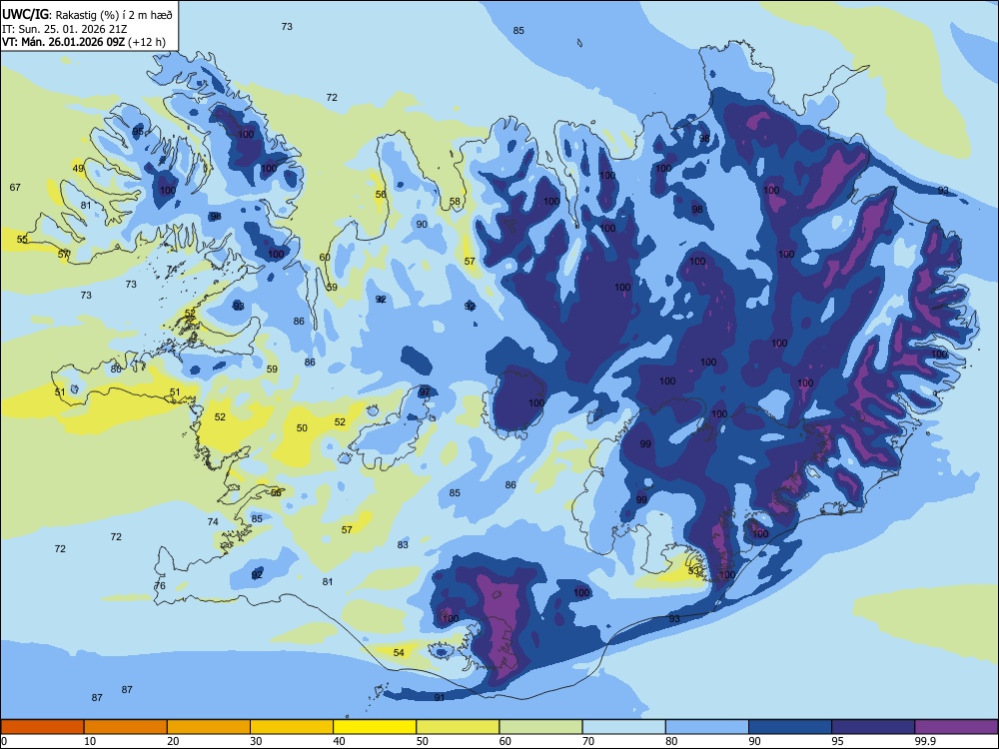Select the dark blue 90–95 legend swatch
The image size is (999, 749).
pyautogui.click(x=790, y=727)
